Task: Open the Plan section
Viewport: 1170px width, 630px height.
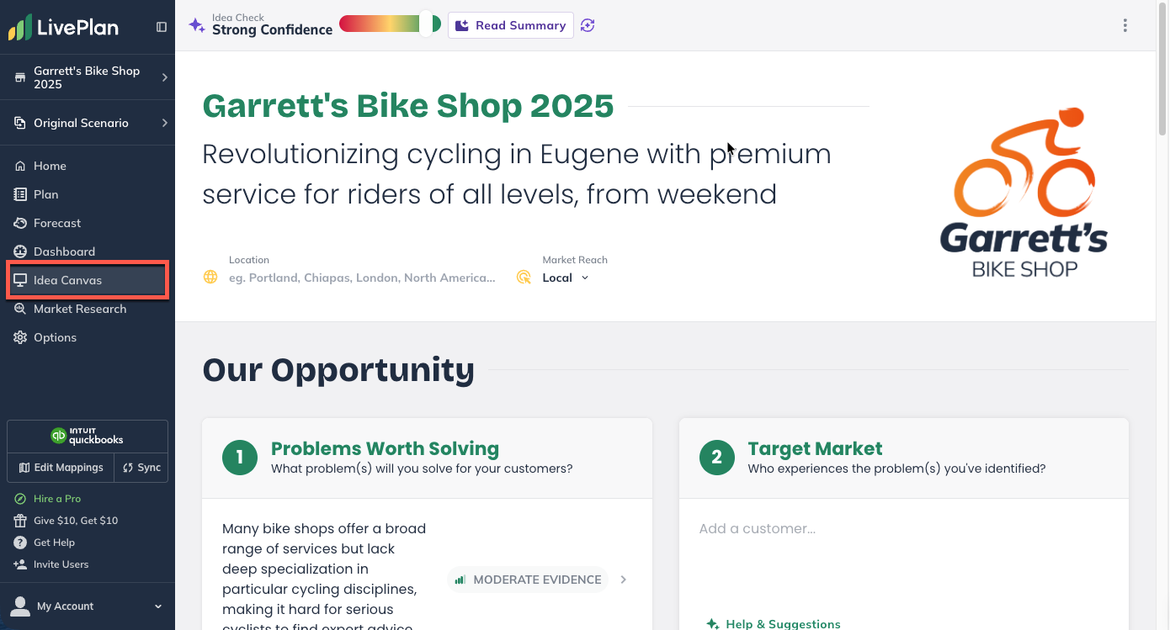Action: pyautogui.click(x=45, y=194)
